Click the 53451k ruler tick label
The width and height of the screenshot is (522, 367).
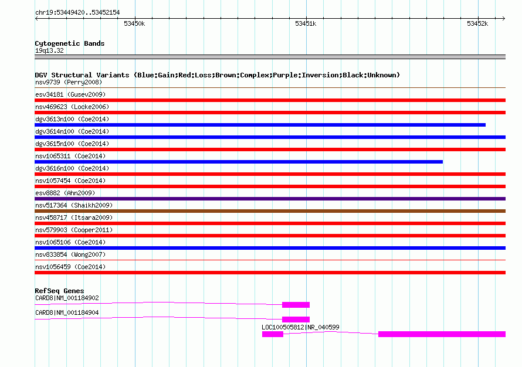tap(306, 23)
